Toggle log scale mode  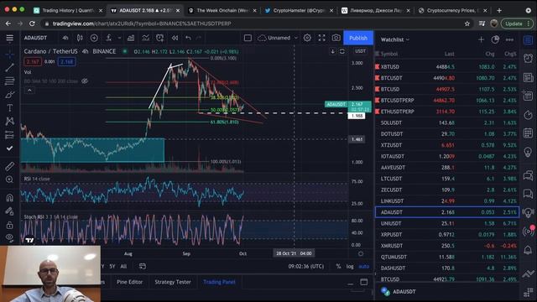(350, 267)
